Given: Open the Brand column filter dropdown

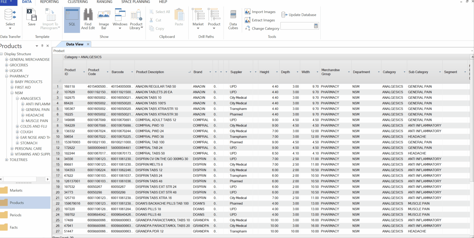Looking at the screenshot, I should [210, 72].
